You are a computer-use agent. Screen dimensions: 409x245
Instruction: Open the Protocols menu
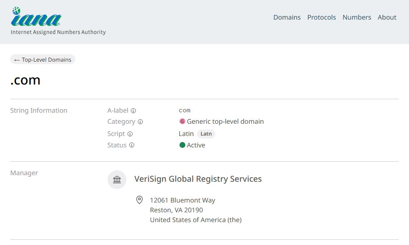pyautogui.click(x=321, y=17)
